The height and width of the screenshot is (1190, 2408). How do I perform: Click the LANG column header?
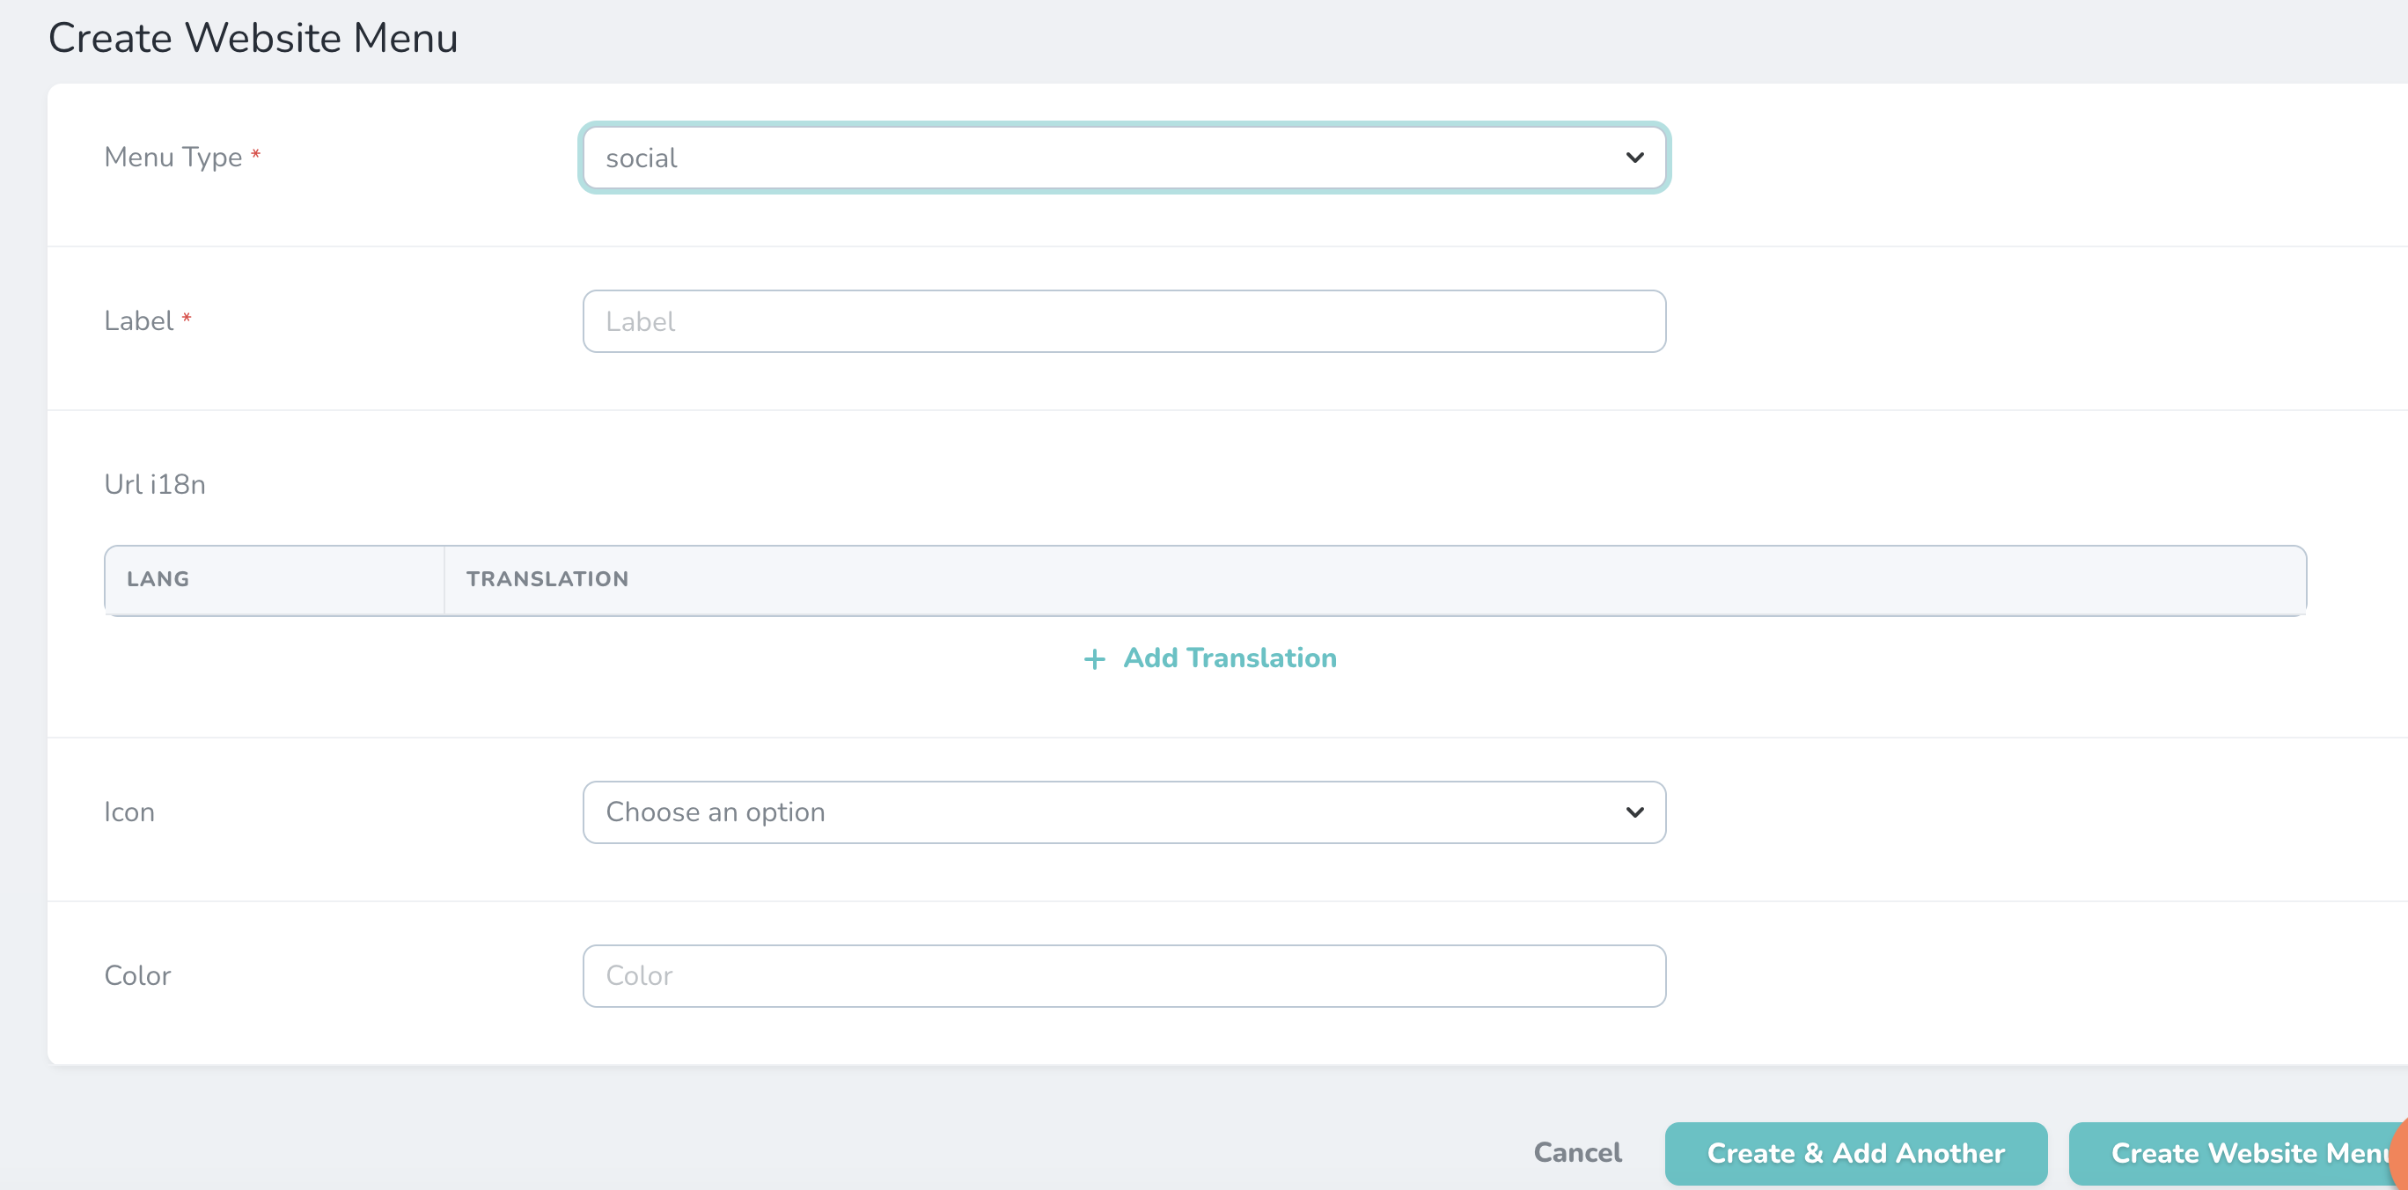(x=158, y=579)
